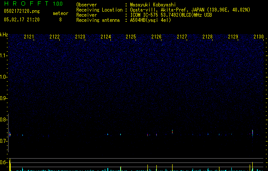
Task: Click the 2130 time axis label
Action: pos(259,37)
